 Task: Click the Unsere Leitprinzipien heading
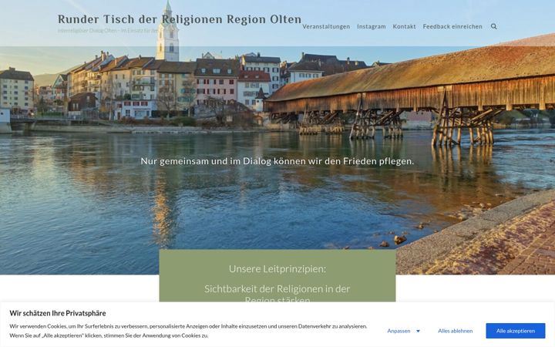coord(277,269)
